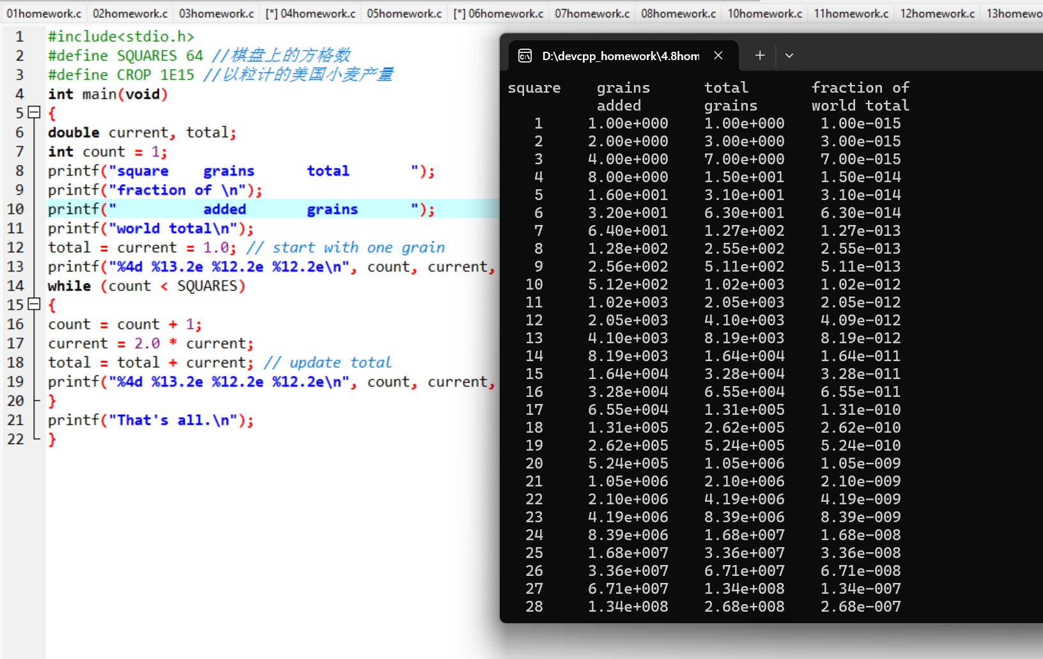
Task: Click console value "6.40e+001"
Action: pyautogui.click(x=628, y=231)
